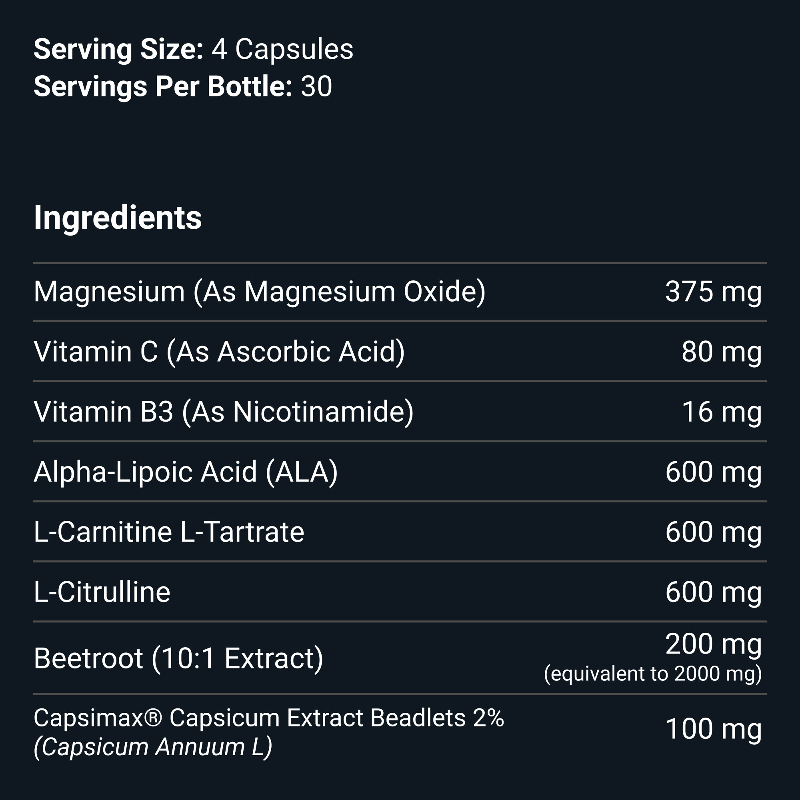Select the "(equivalent to 2000 mg)" note
This screenshot has width=800, height=800.
[652, 674]
